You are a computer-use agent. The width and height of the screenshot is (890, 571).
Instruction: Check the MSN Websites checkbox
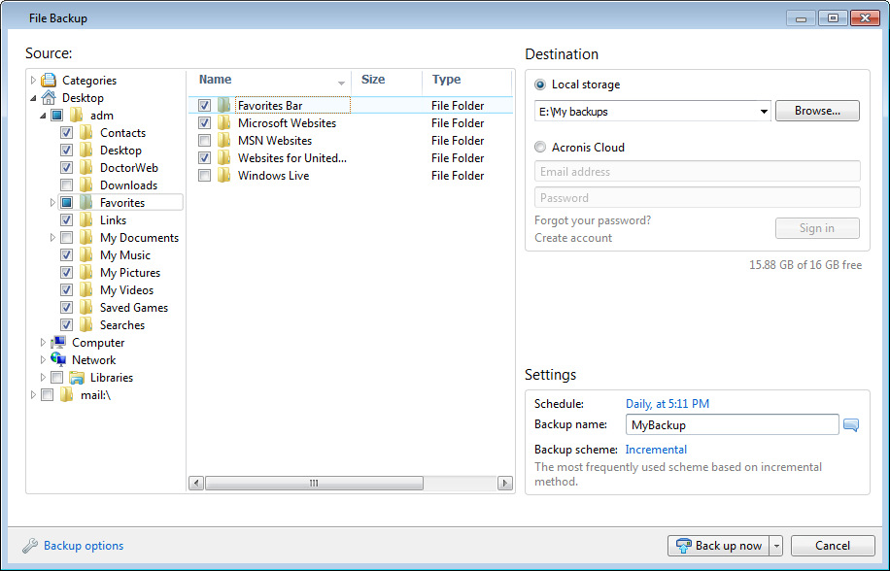coord(203,140)
